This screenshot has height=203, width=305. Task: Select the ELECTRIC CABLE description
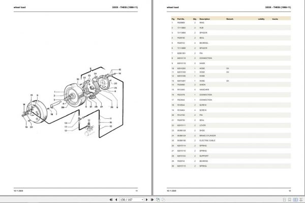pos(207,141)
